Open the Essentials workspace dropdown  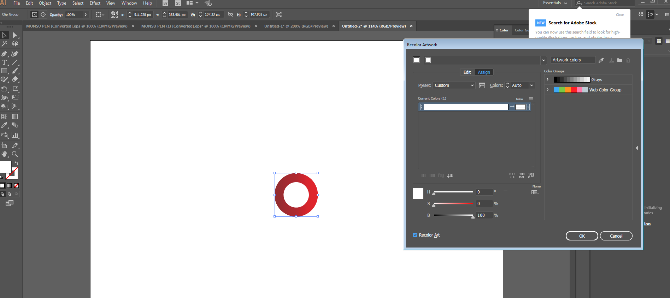(555, 3)
